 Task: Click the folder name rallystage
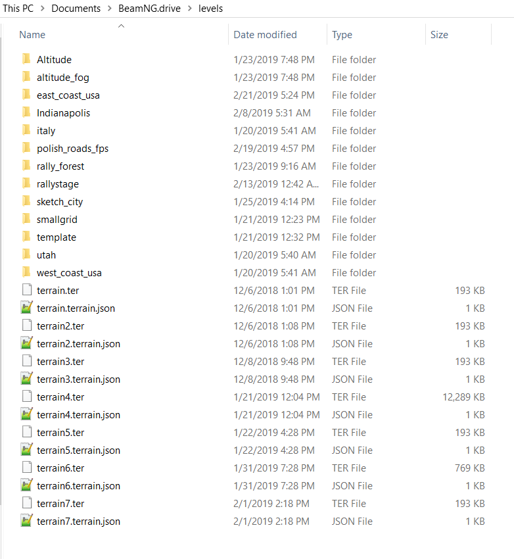58,184
